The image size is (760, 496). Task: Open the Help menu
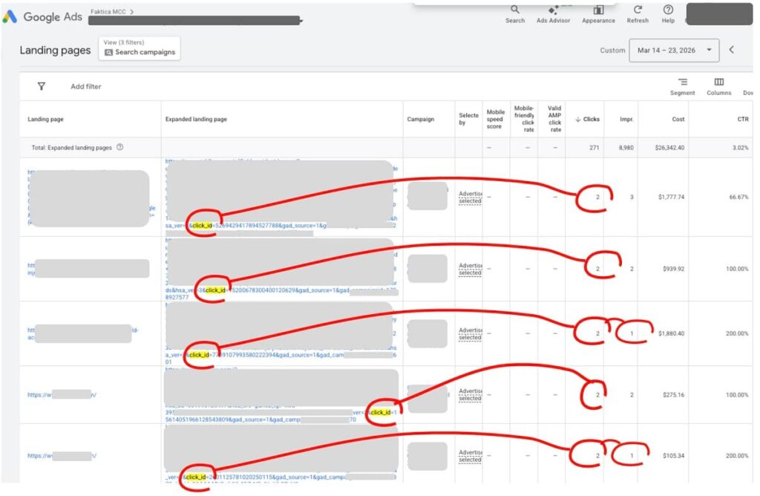coord(667,15)
